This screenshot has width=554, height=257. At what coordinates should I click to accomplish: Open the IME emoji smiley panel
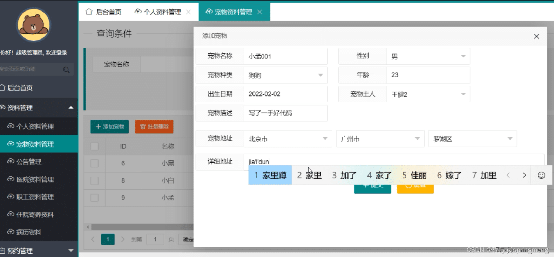pos(541,175)
